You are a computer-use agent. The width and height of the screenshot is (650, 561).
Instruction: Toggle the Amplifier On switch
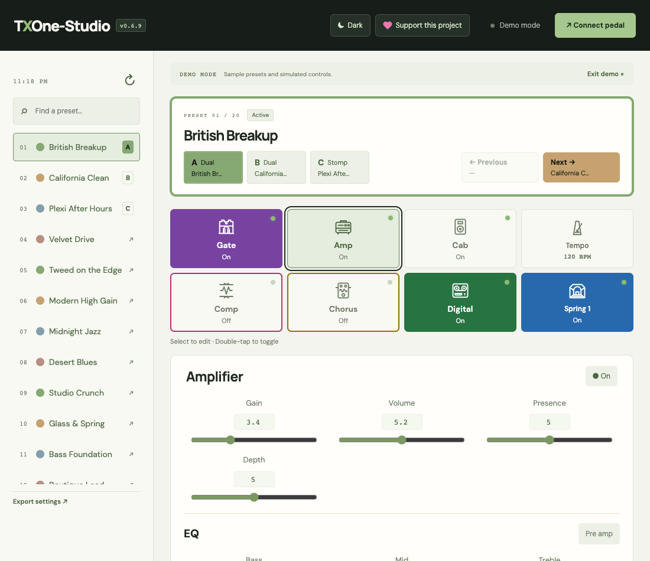pyautogui.click(x=602, y=376)
